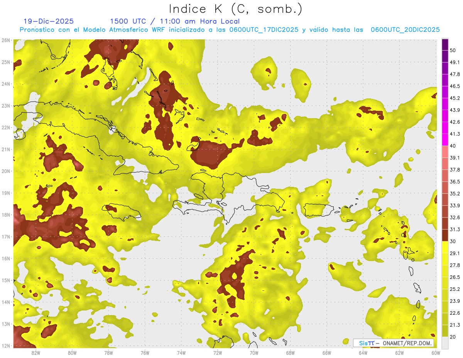This screenshot has width=463, height=358.
Task: Click the "45.2" colorbar value
Action: click(455, 98)
